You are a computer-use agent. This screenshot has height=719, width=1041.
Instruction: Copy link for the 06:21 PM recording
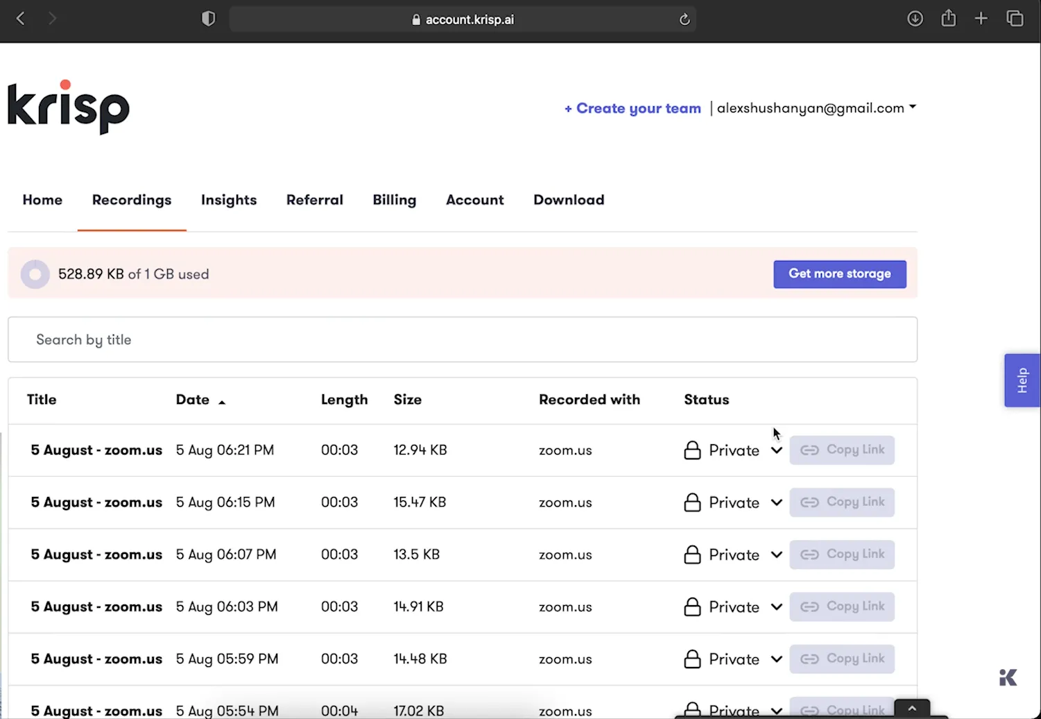click(842, 450)
